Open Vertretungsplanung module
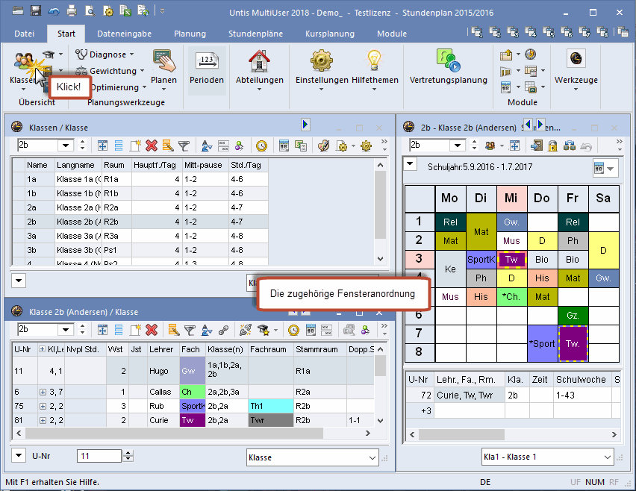 [448, 67]
